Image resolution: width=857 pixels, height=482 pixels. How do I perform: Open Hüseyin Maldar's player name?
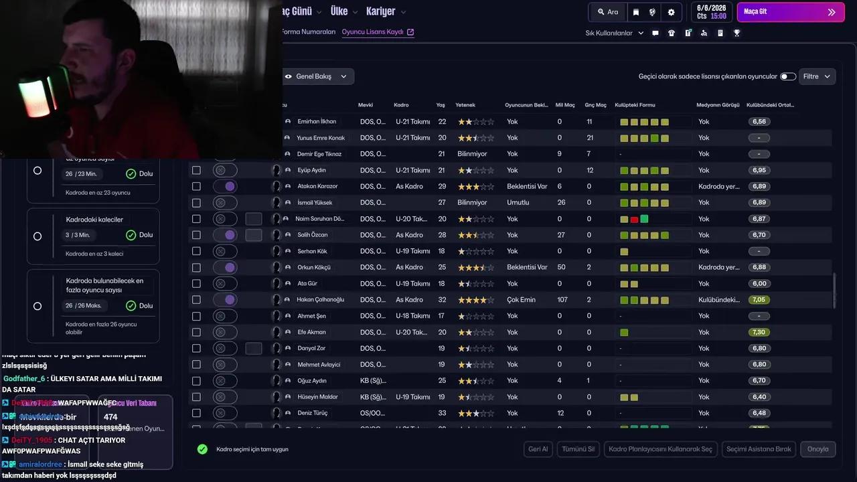point(317,397)
